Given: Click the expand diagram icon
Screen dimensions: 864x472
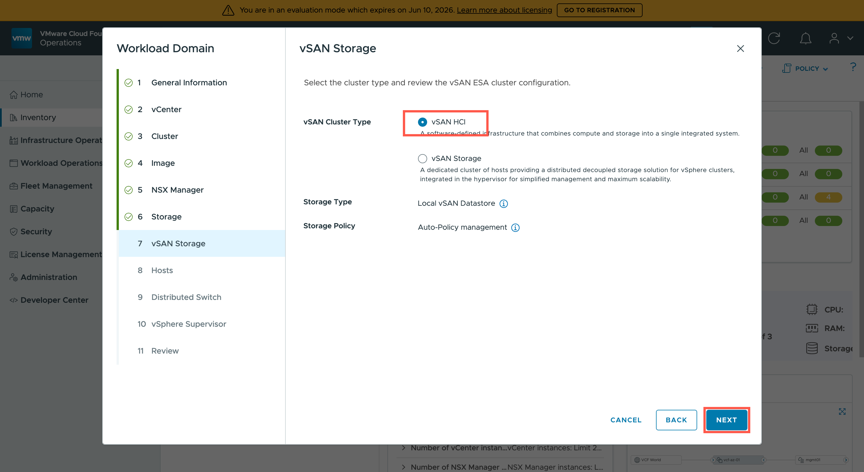Looking at the screenshot, I should pos(842,412).
